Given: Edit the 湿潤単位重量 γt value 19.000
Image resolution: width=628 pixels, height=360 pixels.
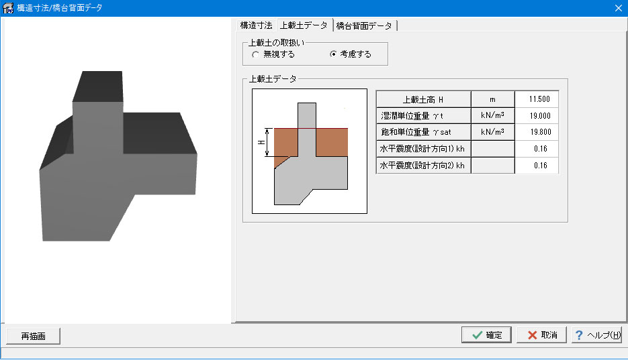Looking at the screenshot, I should tap(537, 116).
